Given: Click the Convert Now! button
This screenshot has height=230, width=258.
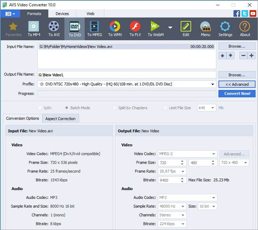Looking at the screenshot, I should (x=237, y=93).
